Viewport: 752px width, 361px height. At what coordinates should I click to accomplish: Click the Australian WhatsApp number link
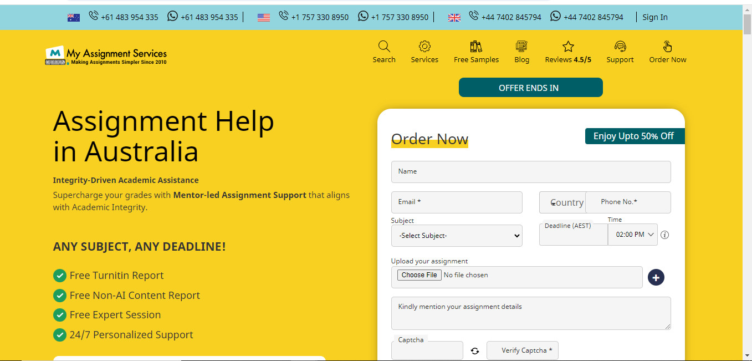coord(203,17)
